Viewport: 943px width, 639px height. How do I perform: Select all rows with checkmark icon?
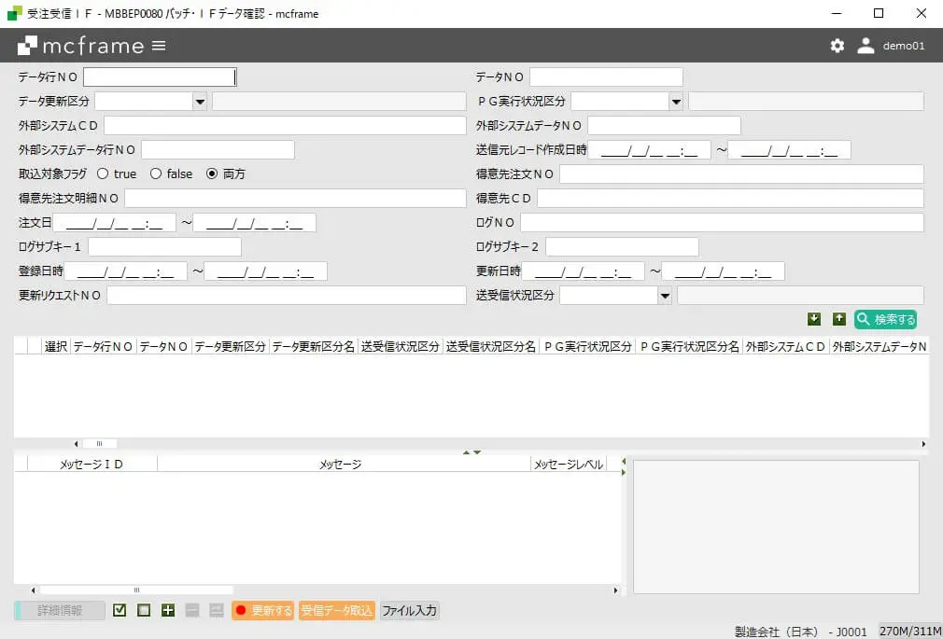[120, 610]
